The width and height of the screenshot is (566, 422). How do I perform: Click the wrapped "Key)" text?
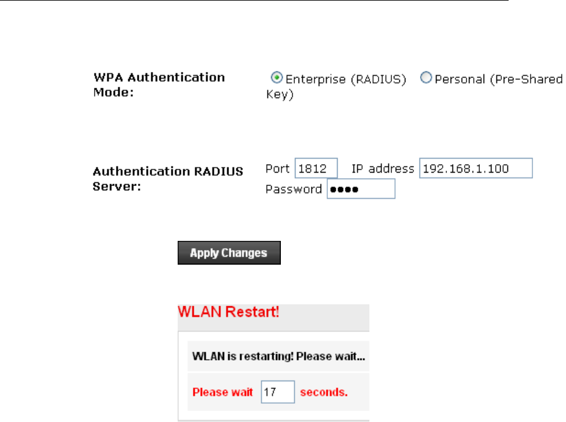click(x=280, y=96)
